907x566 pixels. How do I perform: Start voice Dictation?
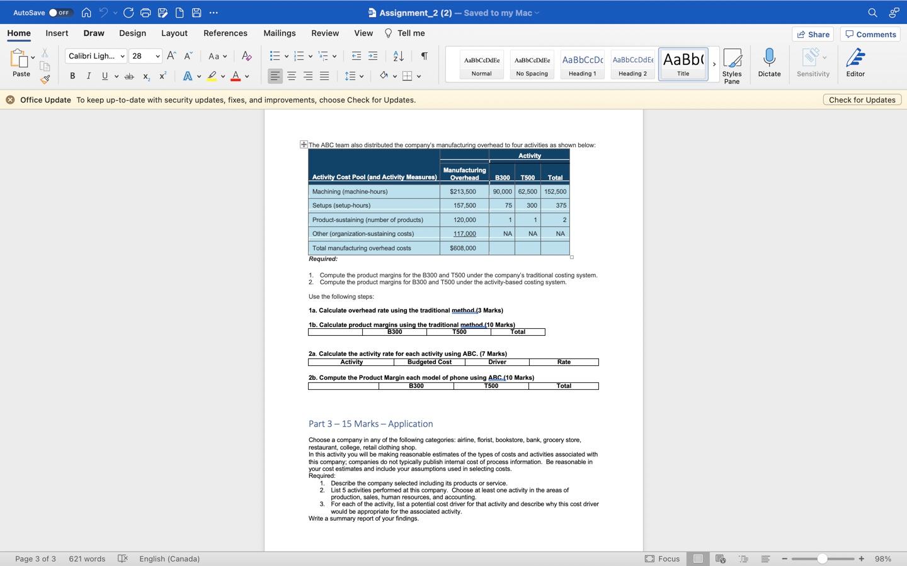[768, 63]
